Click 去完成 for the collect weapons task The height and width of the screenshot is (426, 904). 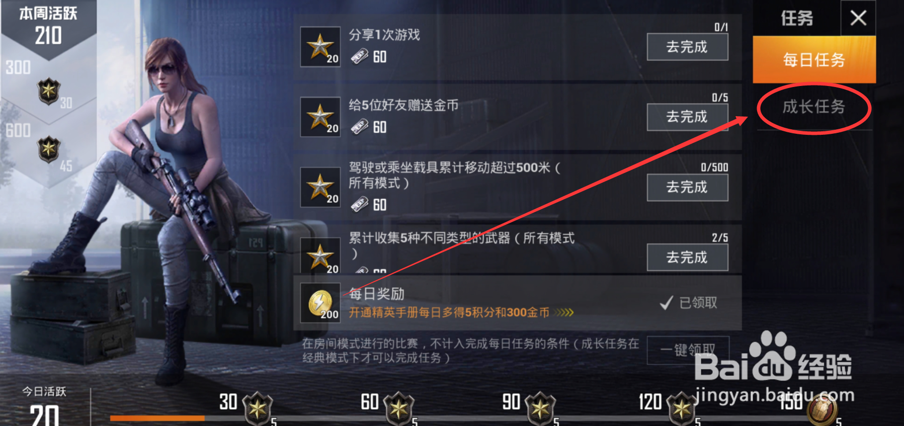pos(687,258)
